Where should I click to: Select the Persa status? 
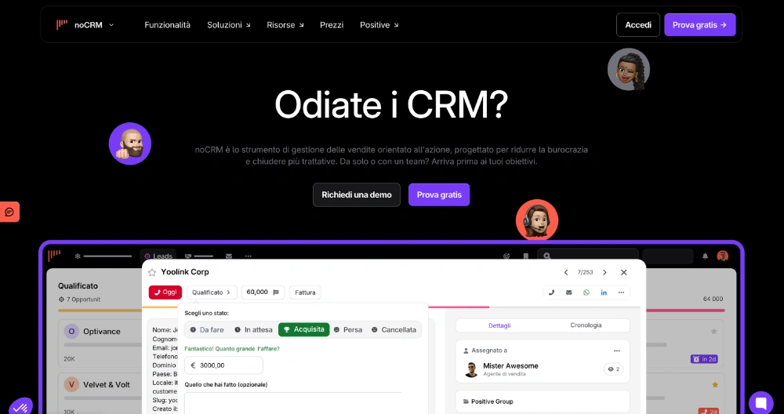(x=347, y=329)
